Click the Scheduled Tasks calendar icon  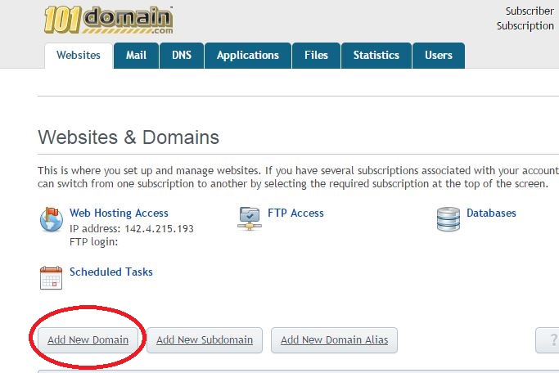pos(51,278)
